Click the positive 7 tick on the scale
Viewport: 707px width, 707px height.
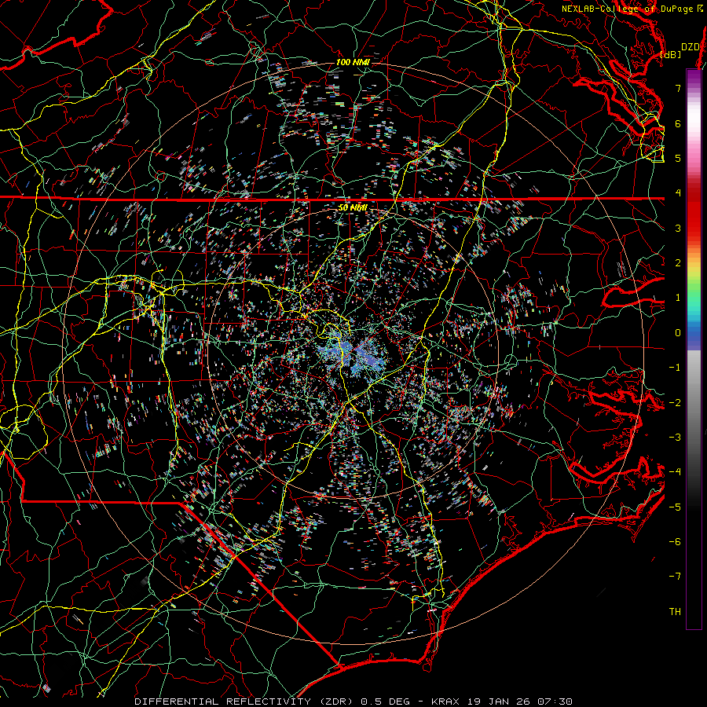[678, 88]
